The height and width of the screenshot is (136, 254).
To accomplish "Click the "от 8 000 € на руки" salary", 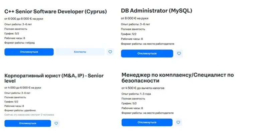I will click(x=135, y=18).
